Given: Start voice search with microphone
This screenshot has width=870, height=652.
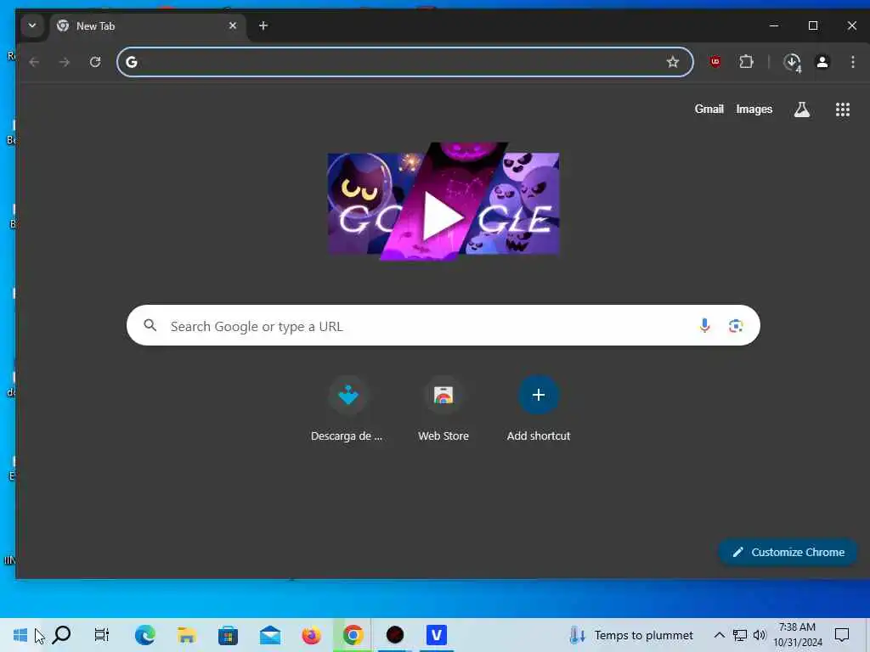Looking at the screenshot, I should tap(704, 325).
